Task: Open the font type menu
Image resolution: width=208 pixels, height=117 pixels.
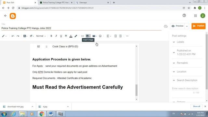Action: pyautogui.click(x=25, y=36)
